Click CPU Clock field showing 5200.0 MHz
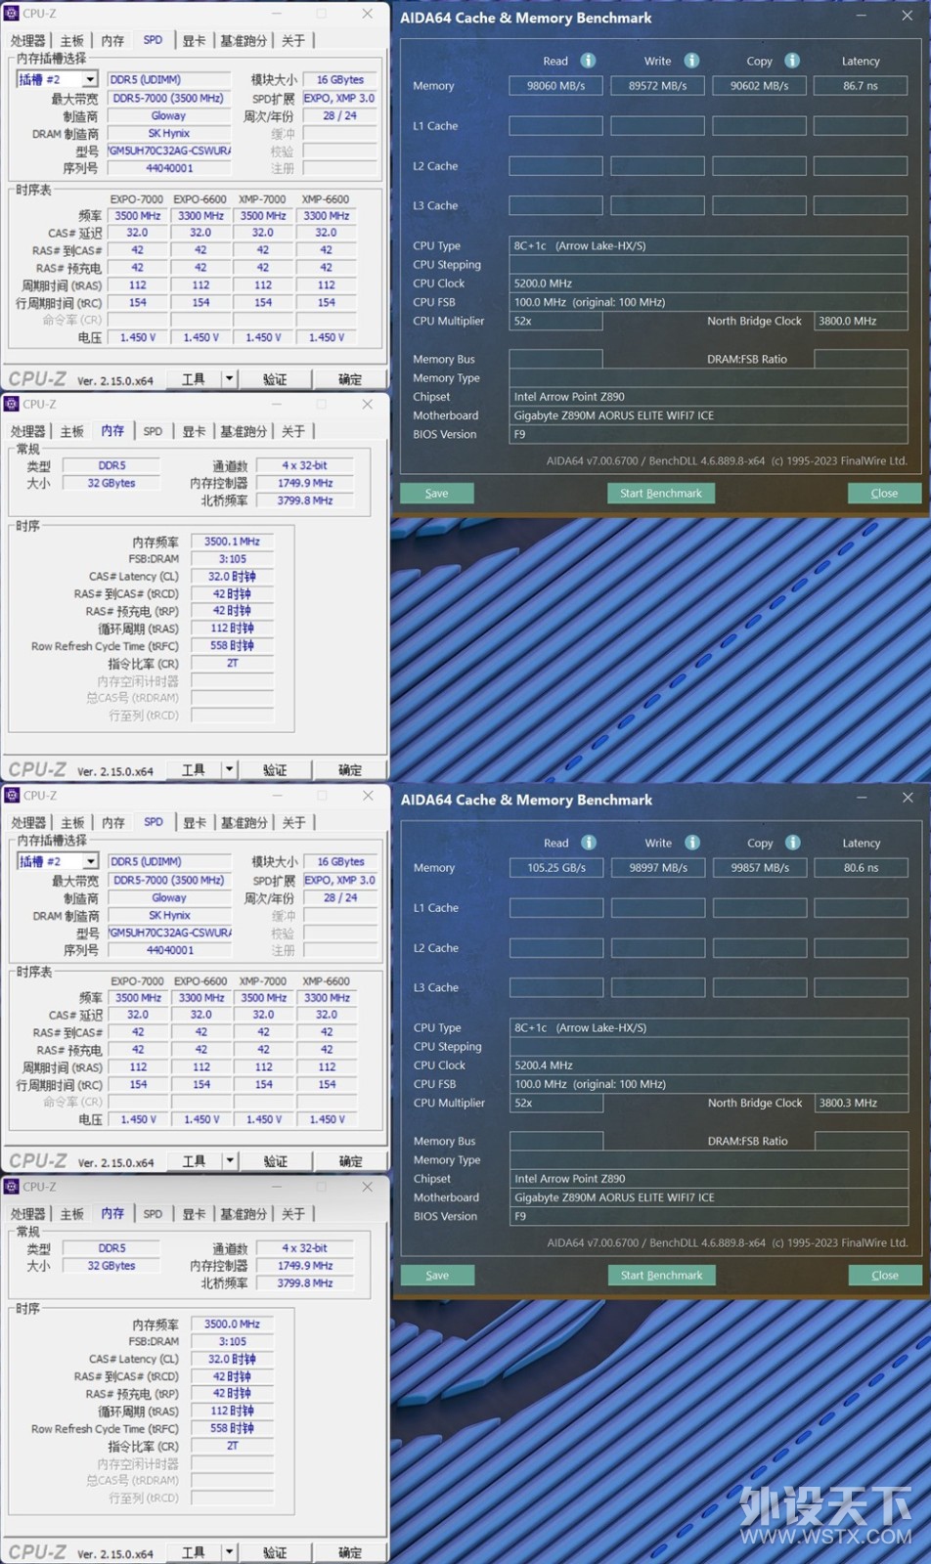 tap(708, 283)
